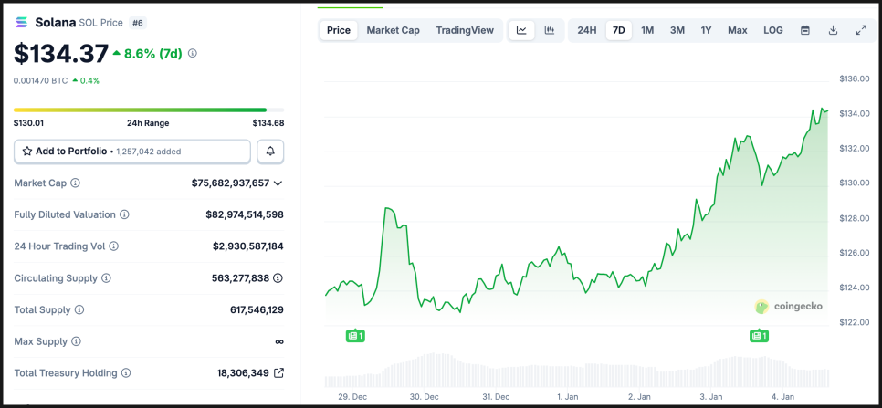
Task: Select the 1Y time range
Action: pos(706,30)
